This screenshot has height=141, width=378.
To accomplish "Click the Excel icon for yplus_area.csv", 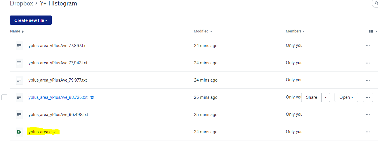I will click(19, 132).
